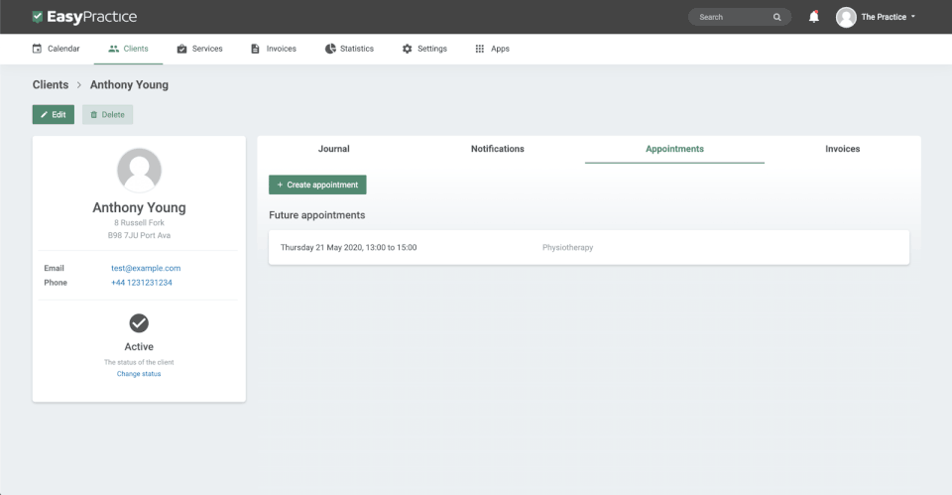952x495 pixels.
Task: Open the notifications bell
Action: click(x=813, y=17)
